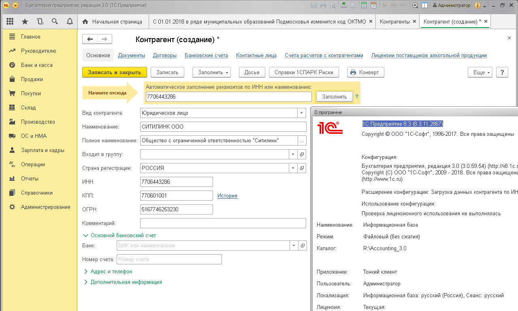Close the Контрагенты tab
518x311 pixels.
[414, 21]
